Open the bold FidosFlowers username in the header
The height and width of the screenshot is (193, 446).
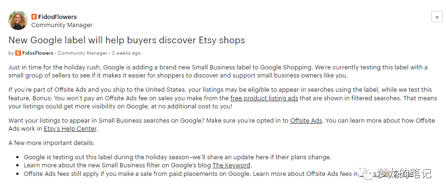pos(57,17)
